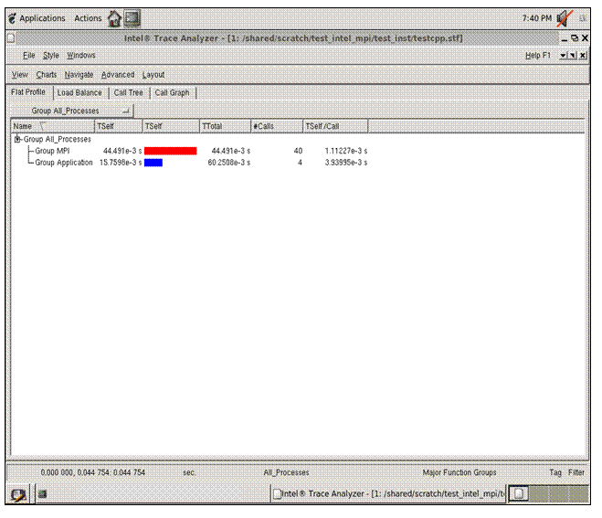Viewport: 602px width, 518px height.
Task: Close the inner trace view
Action: pyautogui.click(x=583, y=56)
